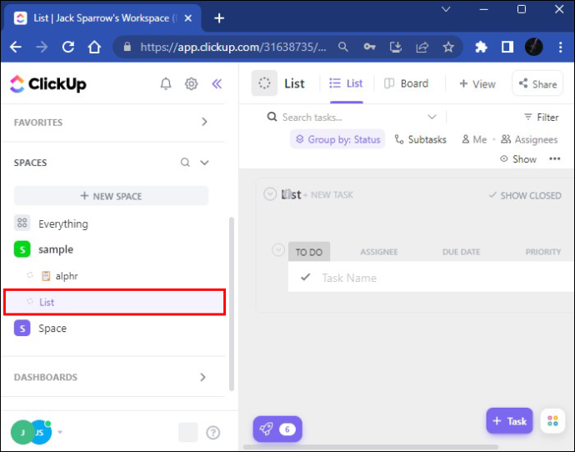Expand the Favorites section
This screenshot has width=575, height=452.
[x=204, y=122]
